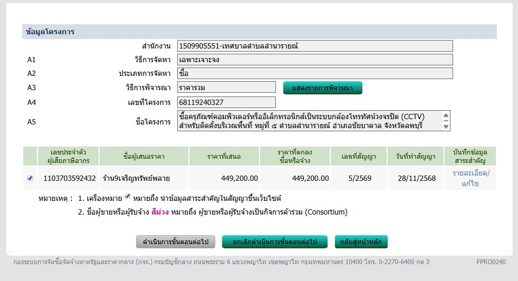Select contract number cell 5/2569

point(359,178)
